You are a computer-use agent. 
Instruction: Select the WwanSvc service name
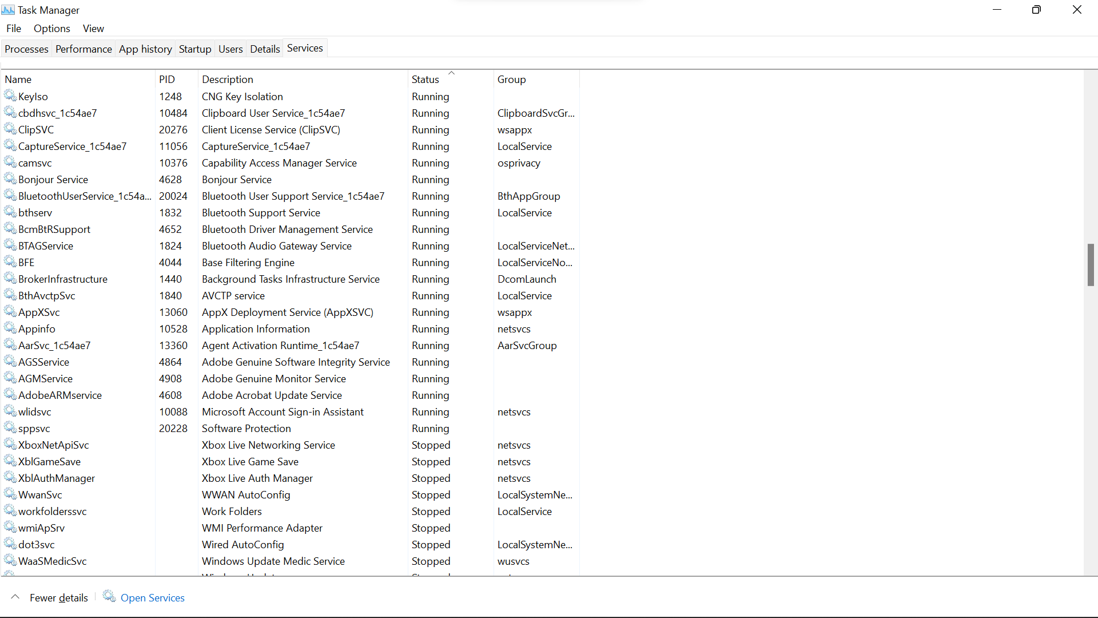point(40,495)
